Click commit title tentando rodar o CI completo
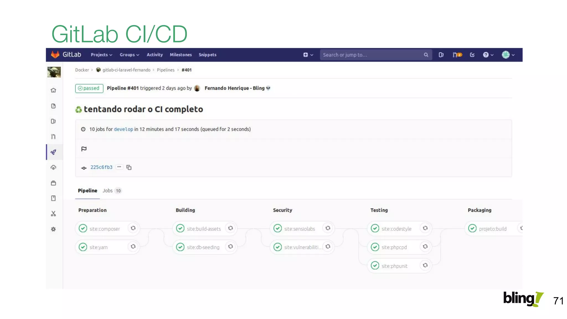Screen dimensions: 567x319 pyautogui.click(x=143, y=109)
